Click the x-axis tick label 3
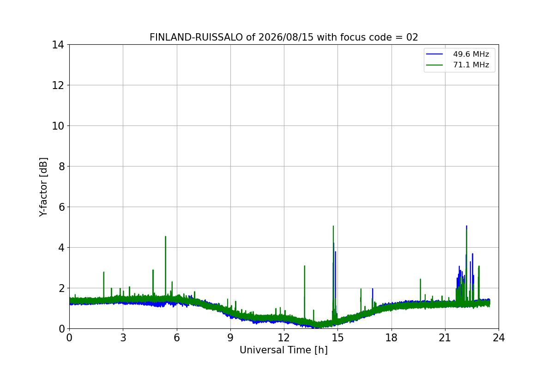The width and height of the screenshot is (554, 369). pos(123,338)
